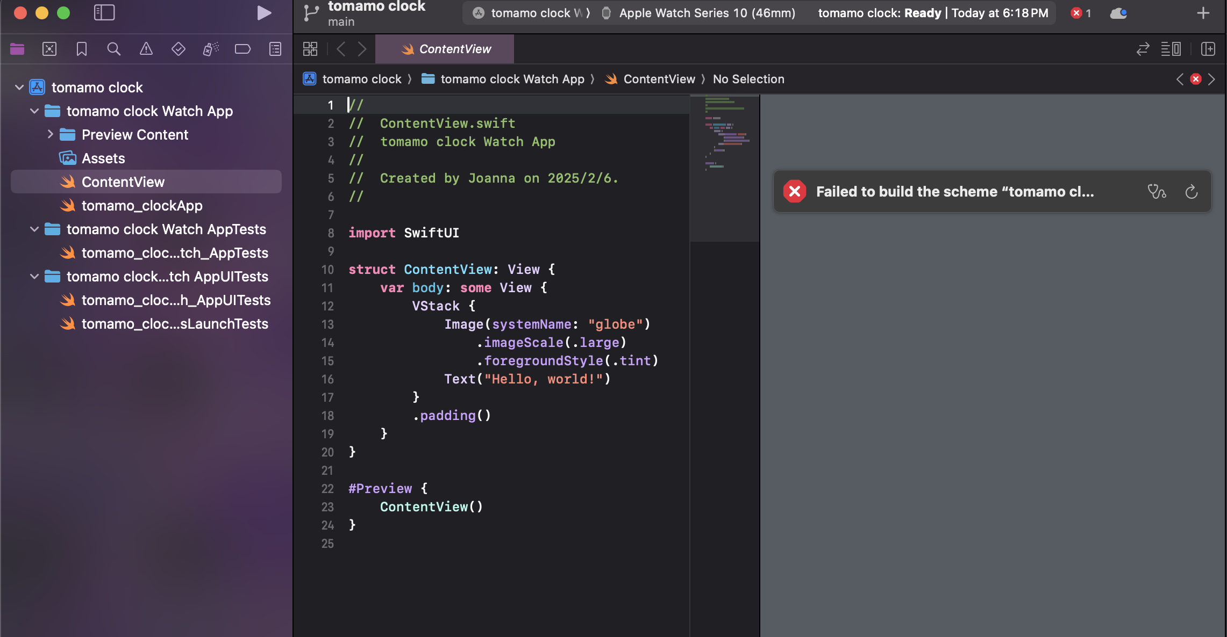Click the code minimap
Image resolution: width=1227 pixels, height=637 pixels.
coord(724,169)
